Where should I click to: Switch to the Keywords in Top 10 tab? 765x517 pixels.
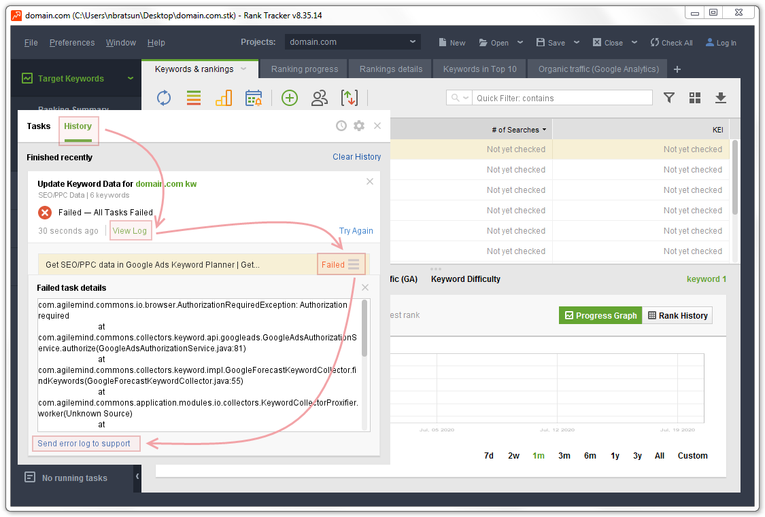click(480, 69)
